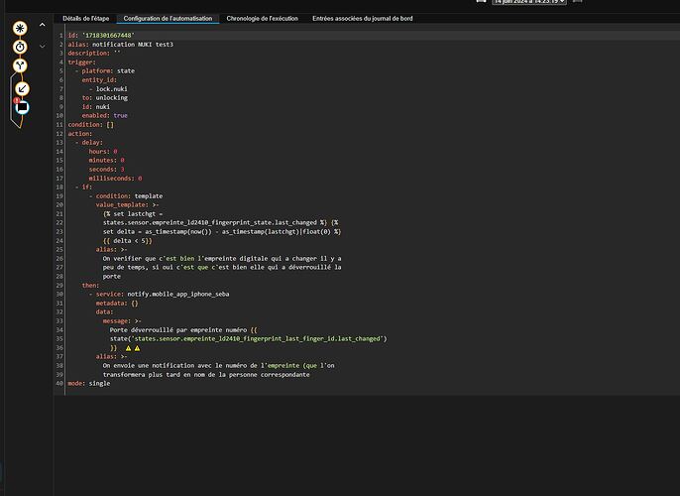Click the 'seconds: 3' line
Image resolution: width=680 pixels, height=496 pixels.
[107, 170]
